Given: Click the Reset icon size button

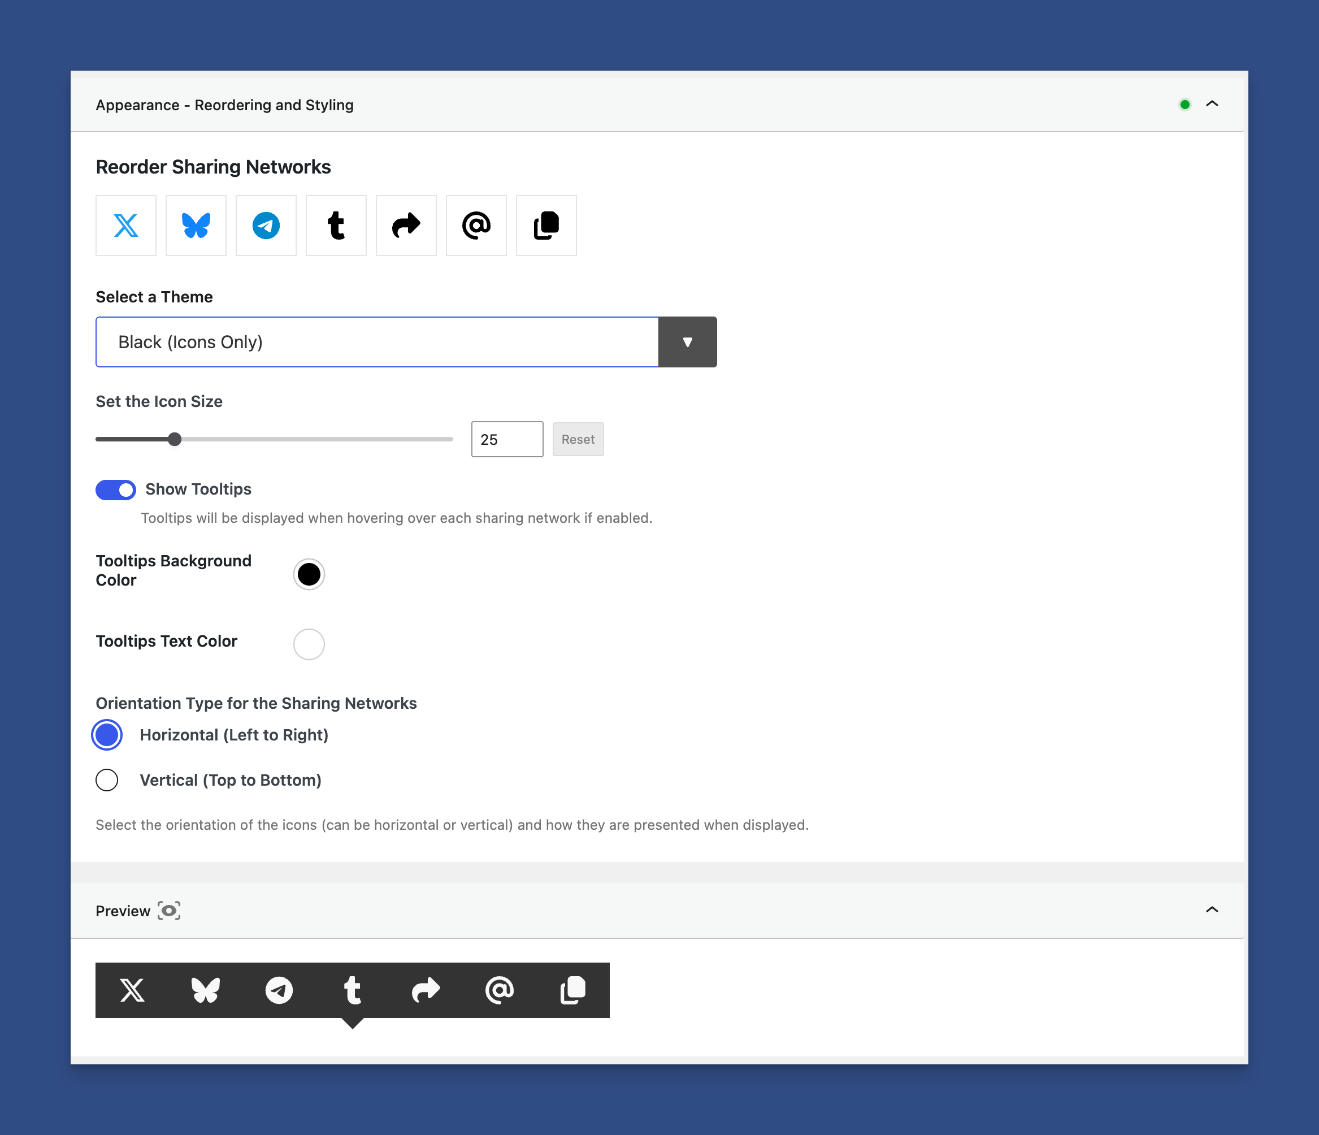Looking at the screenshot, I should [x=578, y=439].
